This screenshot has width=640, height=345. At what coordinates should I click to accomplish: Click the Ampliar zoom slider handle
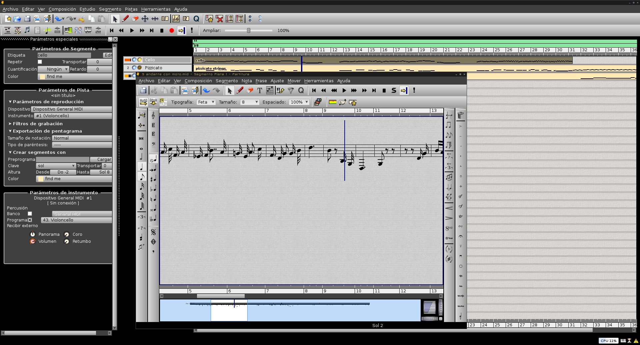click(249, 31)
